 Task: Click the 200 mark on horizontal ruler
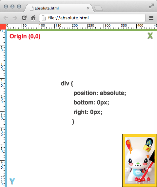point(75,25)
